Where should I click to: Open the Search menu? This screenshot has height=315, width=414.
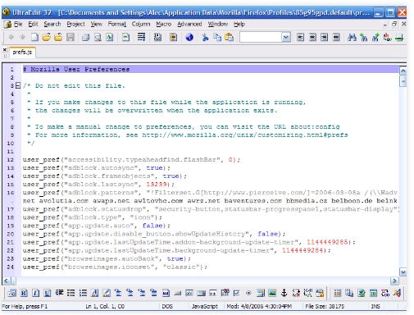[x=52, y=24]
